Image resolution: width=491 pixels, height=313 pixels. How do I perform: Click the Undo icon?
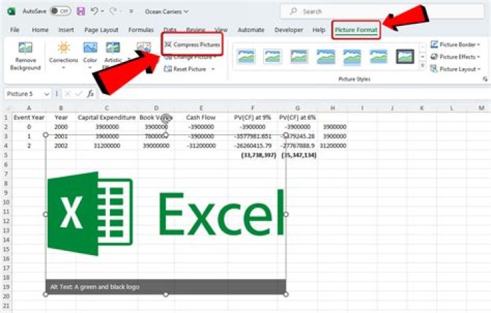(x=94, y=12)
